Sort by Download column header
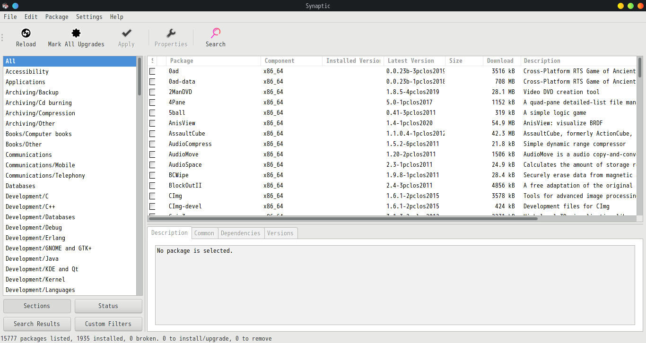This screenshot has height=343, width=646. click(x=502, y=61)
